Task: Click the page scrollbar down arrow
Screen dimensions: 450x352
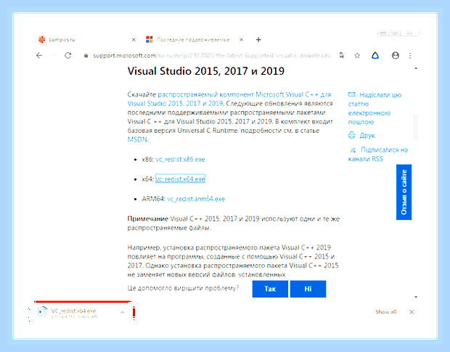Action: click(416, 297)
